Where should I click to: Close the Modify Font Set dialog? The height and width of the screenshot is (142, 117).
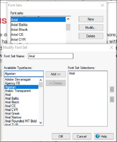coord(111,48)
